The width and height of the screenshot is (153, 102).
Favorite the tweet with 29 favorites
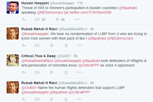click(57, 19)
